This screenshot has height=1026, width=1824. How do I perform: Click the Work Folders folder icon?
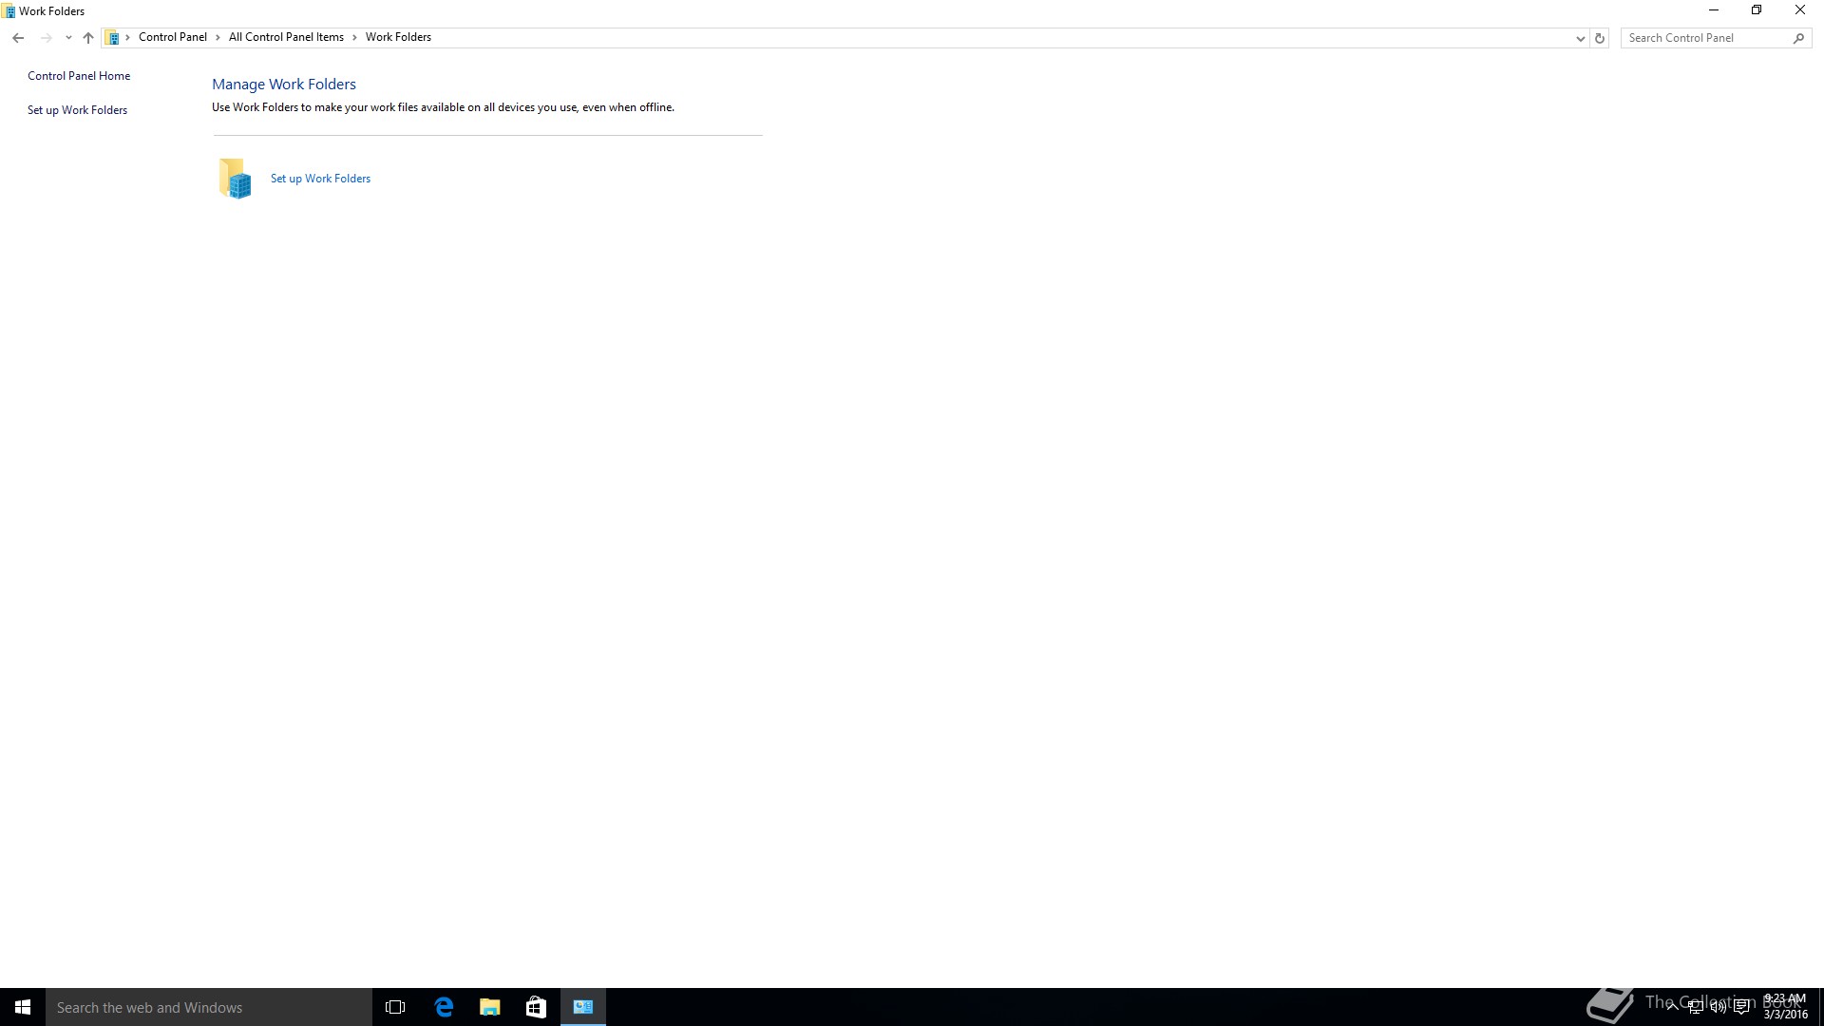point(235,179)
